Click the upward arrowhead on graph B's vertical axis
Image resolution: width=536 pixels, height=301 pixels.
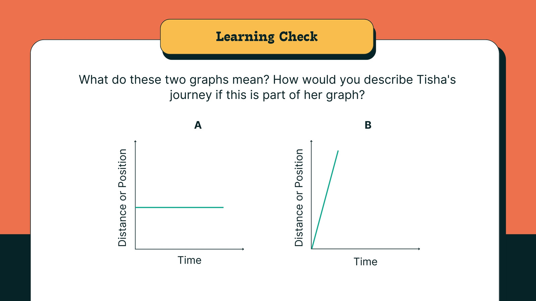[312, 141]
